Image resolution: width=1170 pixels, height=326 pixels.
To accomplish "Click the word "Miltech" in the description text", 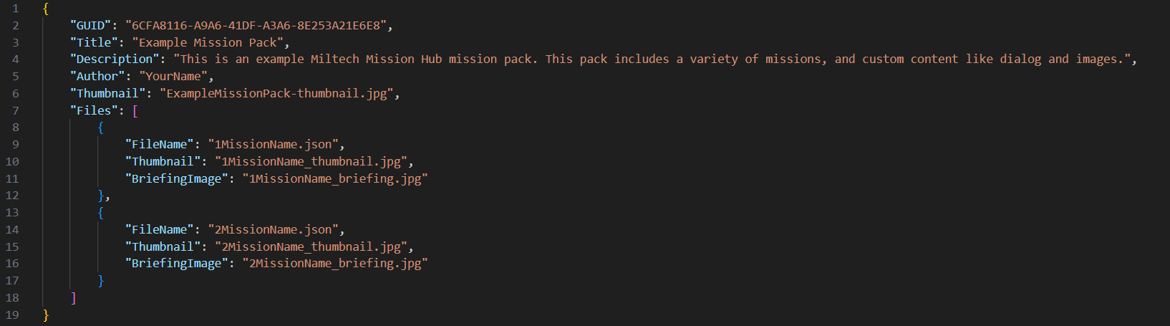I will (334, 59).
